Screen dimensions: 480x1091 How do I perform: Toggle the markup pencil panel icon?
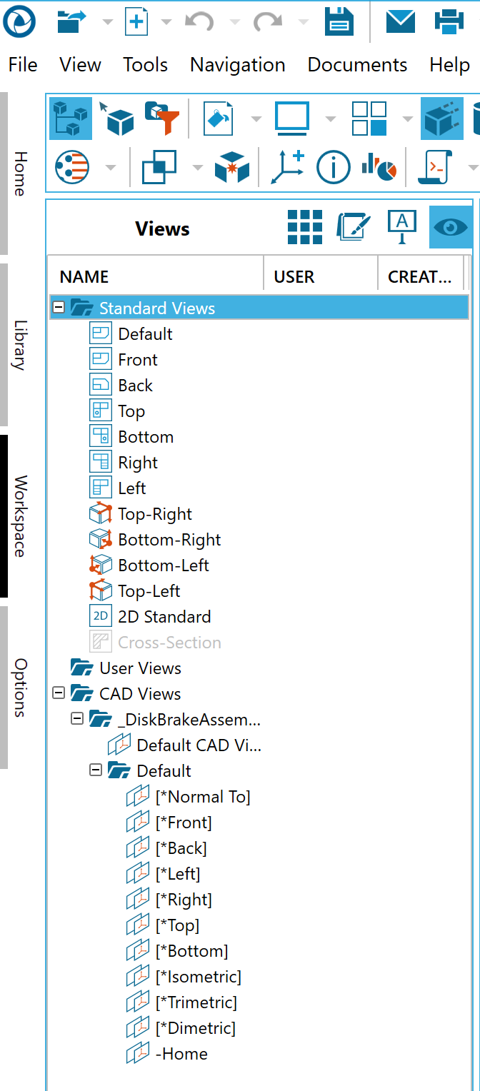pos(354,227)
